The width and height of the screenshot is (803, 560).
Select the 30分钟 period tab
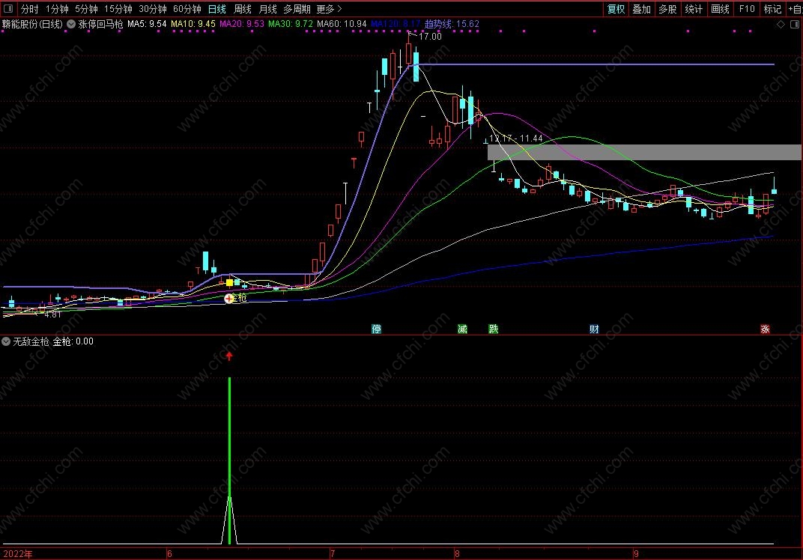coord(153,9)
